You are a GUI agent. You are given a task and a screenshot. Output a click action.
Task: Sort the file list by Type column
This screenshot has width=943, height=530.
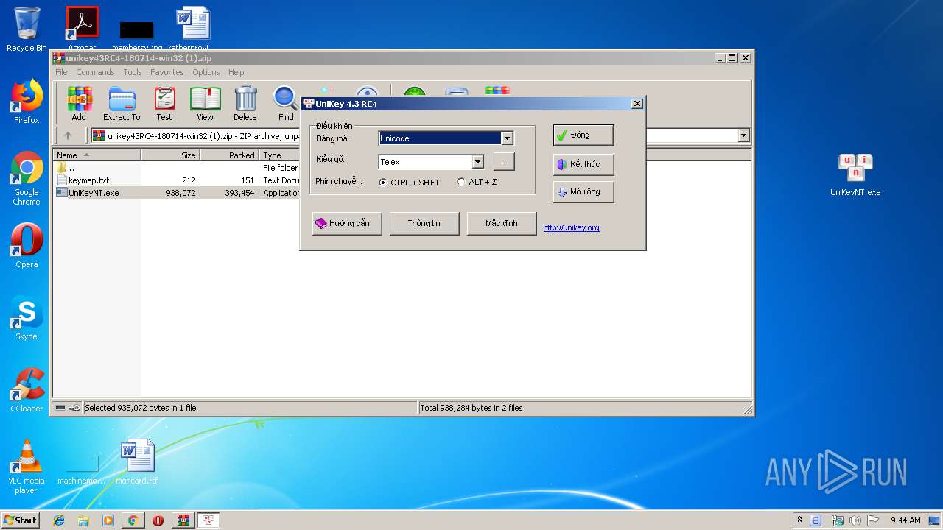click(x=279, y=155)
